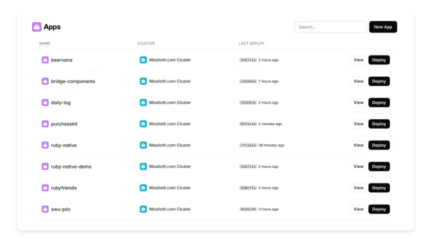
Task: Click the LAST DEPLOY column header
Action: click(252, 44)
